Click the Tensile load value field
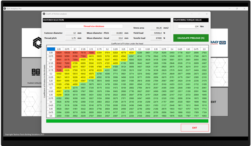Viewport: 251px width, 146px height. 156,38
